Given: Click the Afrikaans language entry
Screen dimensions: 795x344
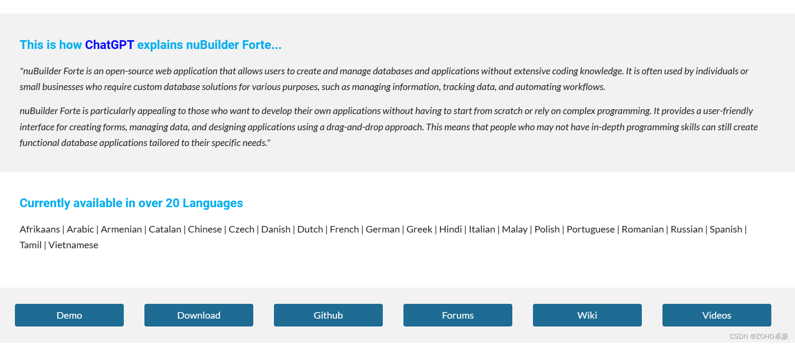Looking at the screenshot, I should 40,229.
